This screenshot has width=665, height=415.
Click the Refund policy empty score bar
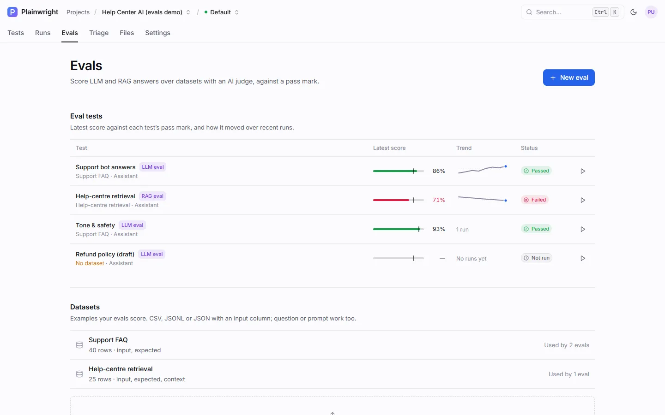399,258
